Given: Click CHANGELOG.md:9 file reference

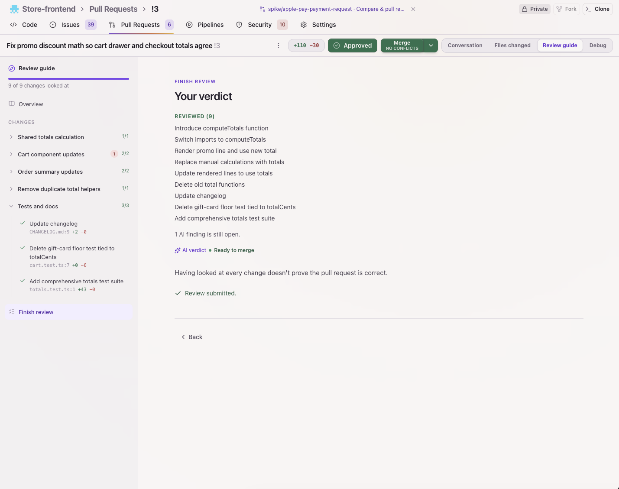Looking at the screenshot, I should [49, 232].
